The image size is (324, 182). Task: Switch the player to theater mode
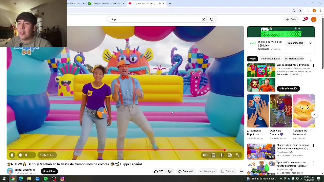coord(230,155)
